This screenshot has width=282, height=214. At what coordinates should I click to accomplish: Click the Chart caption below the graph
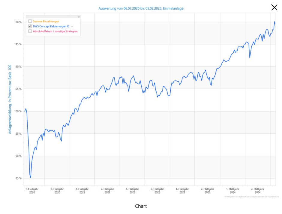[x=141, y=206]
